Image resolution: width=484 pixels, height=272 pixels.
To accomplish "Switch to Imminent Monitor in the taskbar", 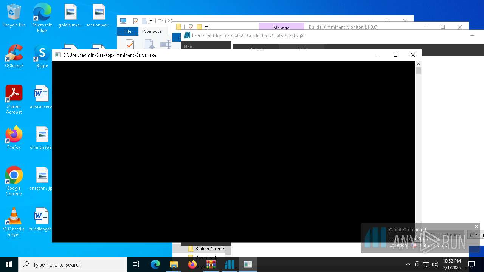I will click(229, 264).
